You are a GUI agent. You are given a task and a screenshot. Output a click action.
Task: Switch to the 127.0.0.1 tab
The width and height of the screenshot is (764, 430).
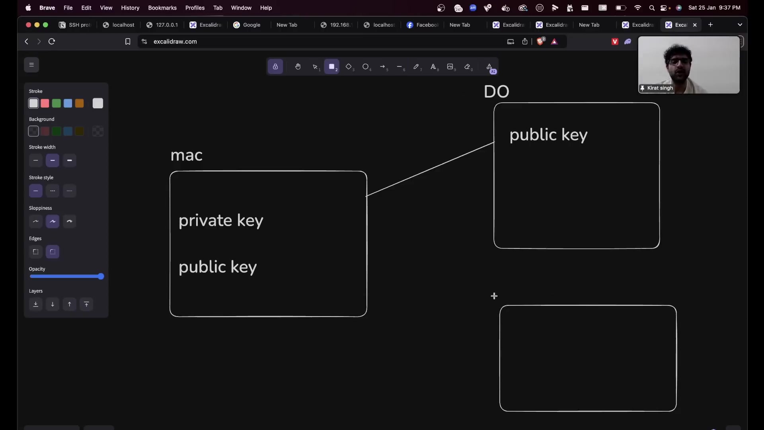pyautogui.click(x=162, y=25)
